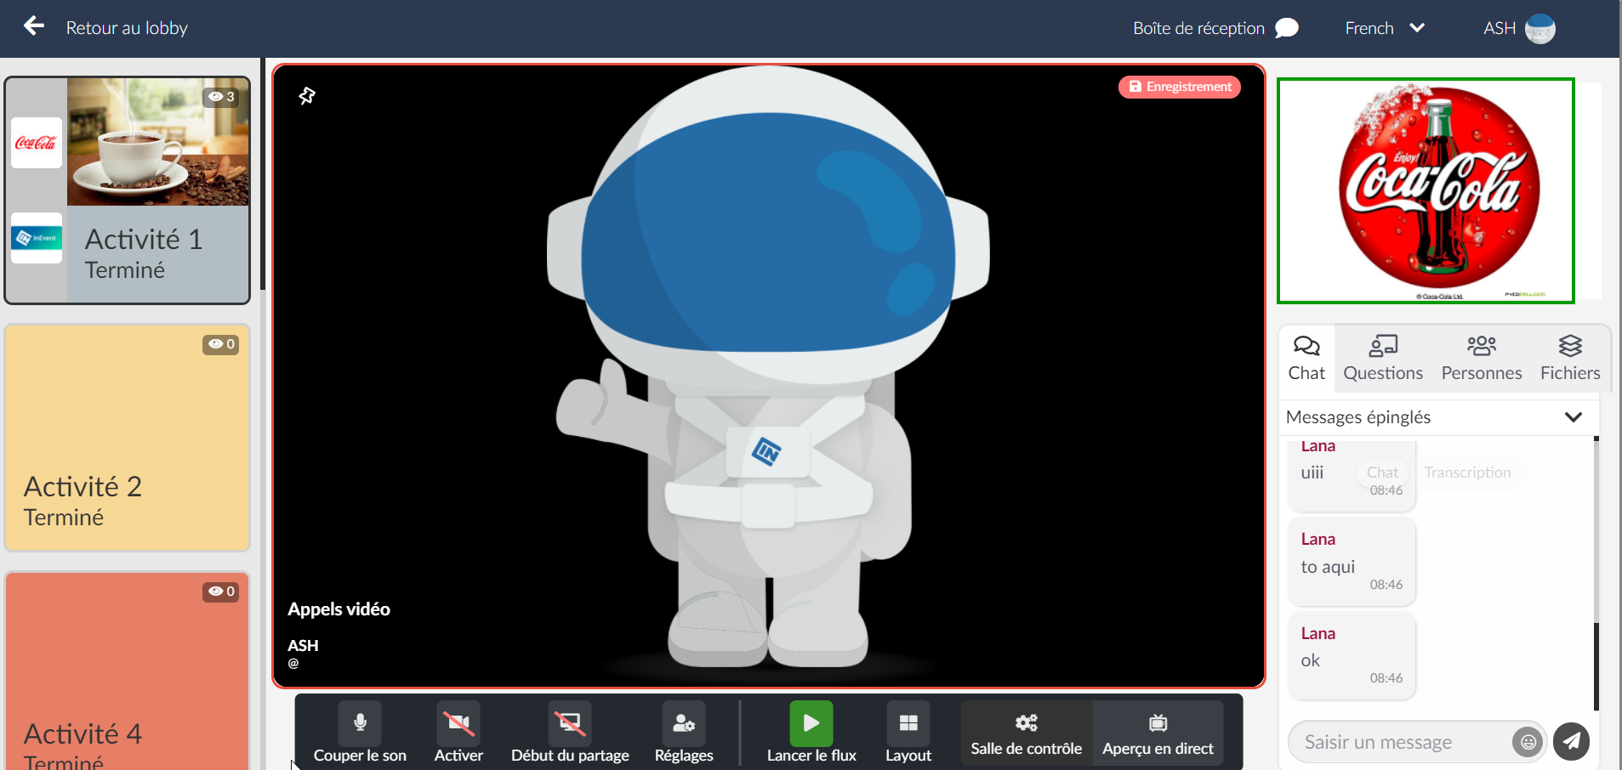Screen dimensions: 1622x770
Task: Click the viewer count badge on Activité 2
Action: (221, 343)
